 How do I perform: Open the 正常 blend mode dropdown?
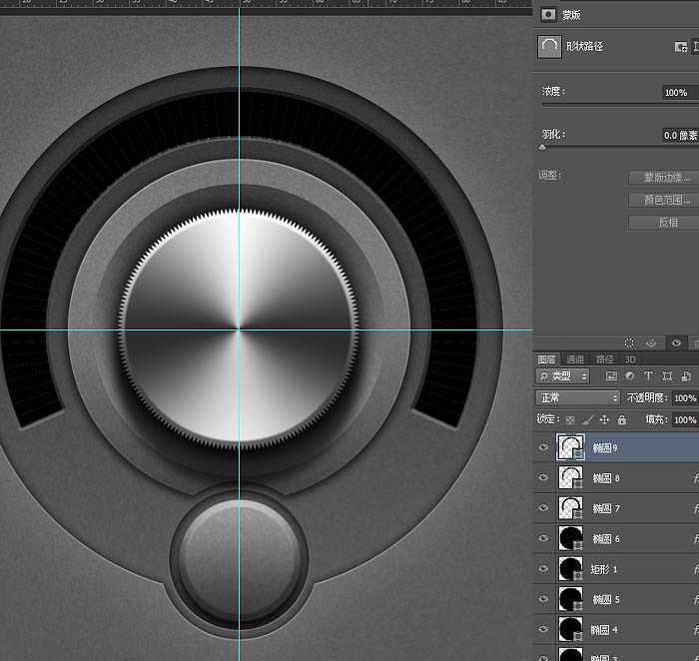(578, 397)
